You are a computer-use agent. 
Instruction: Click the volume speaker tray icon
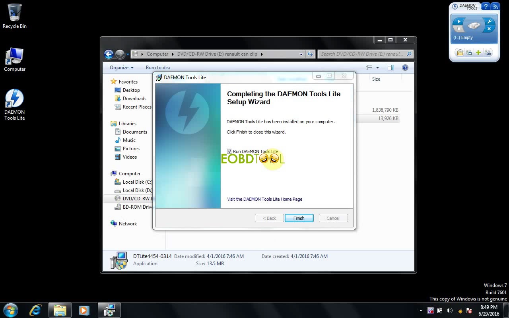click(450, 310)
